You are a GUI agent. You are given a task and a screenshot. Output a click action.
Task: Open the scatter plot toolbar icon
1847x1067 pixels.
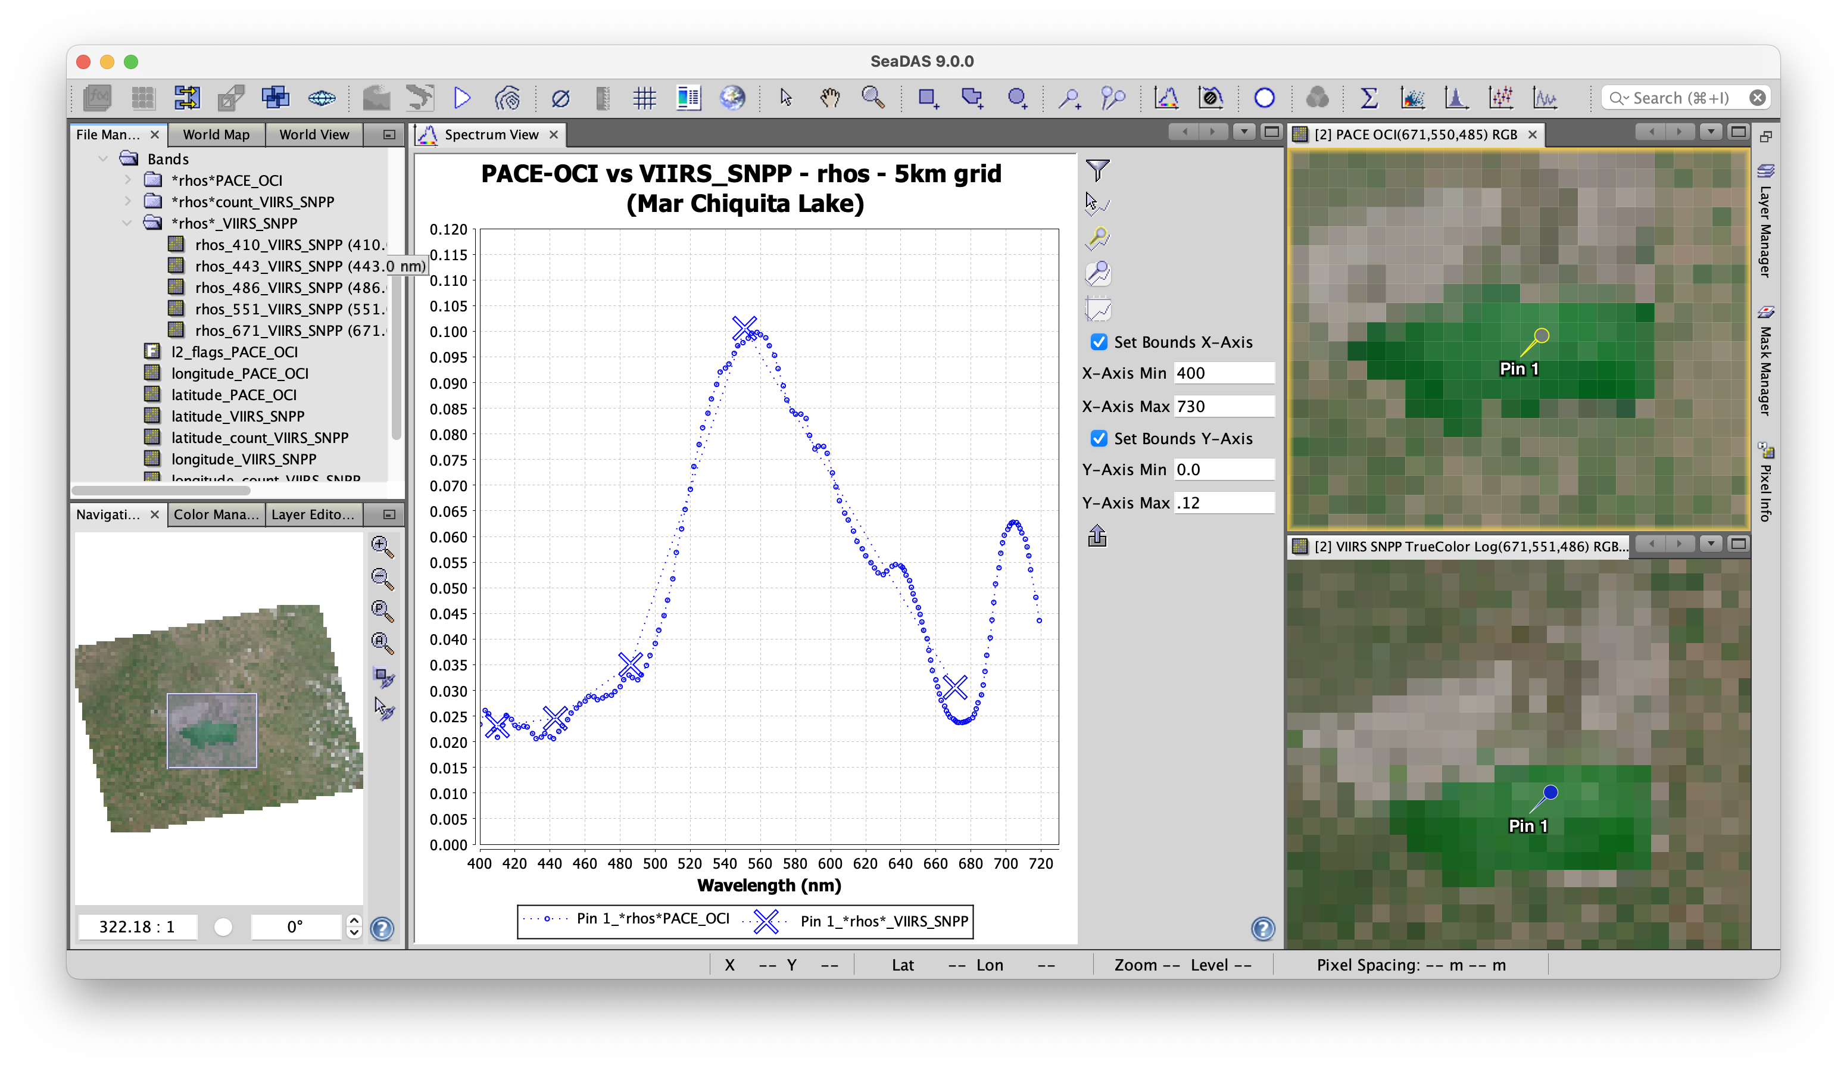1412,98
